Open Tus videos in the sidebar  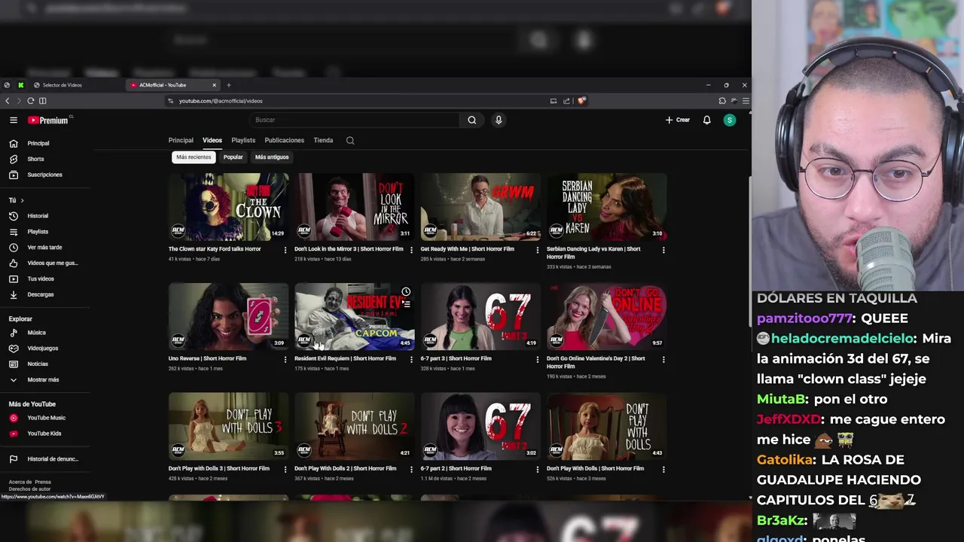[x=41, y=279]
